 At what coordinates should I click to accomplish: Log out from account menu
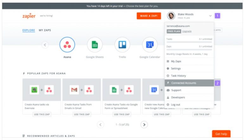point(189,105)
